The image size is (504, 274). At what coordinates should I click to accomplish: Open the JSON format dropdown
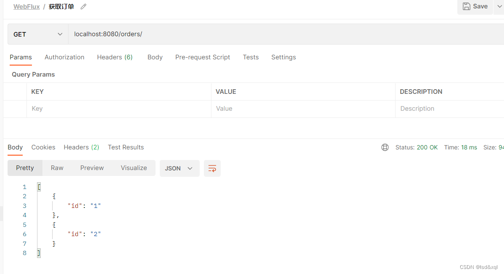[x=179, y=168]
